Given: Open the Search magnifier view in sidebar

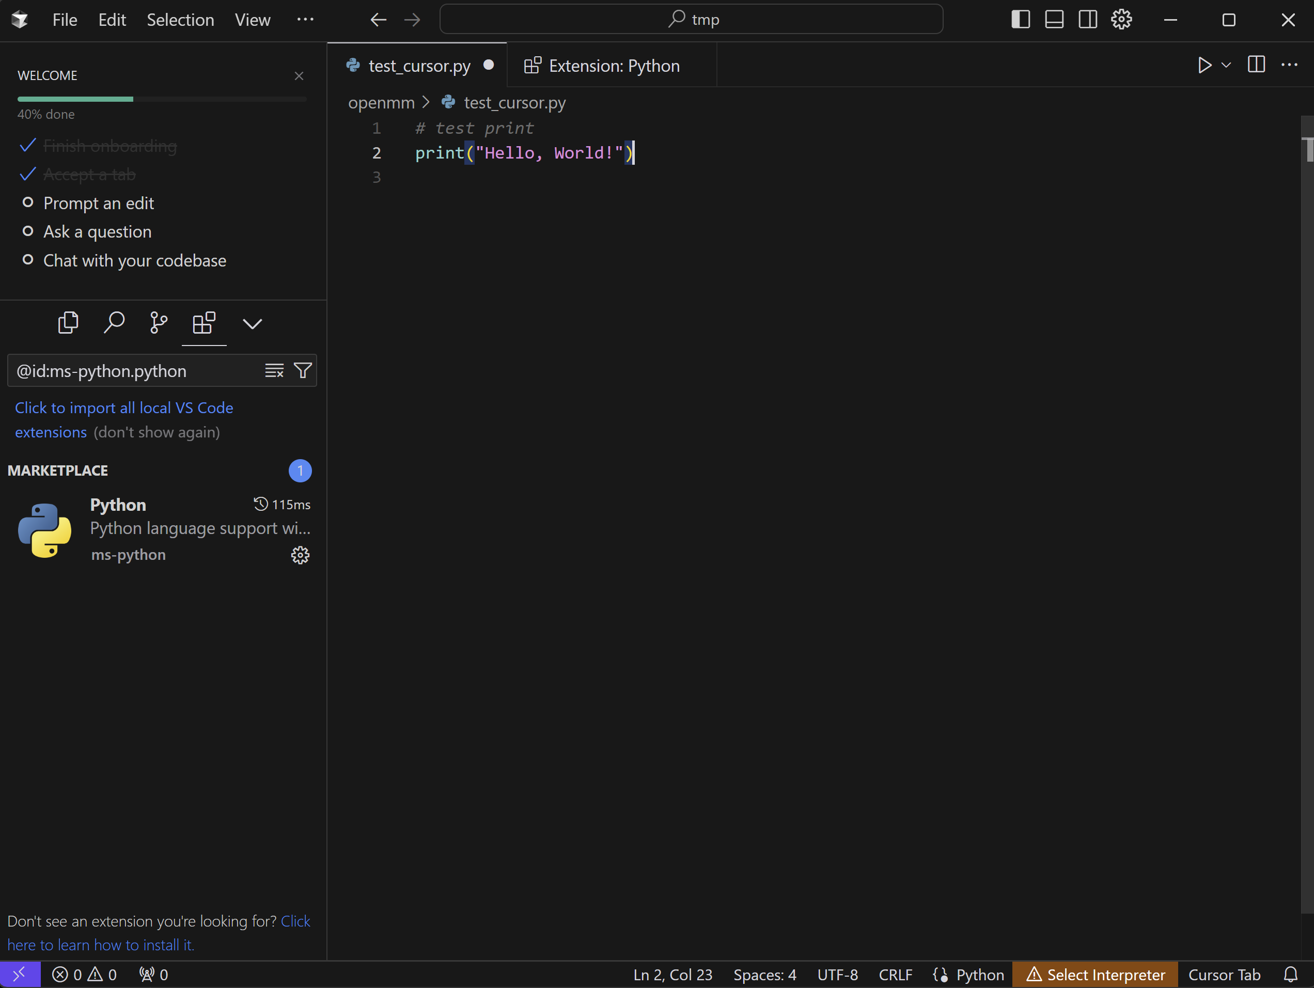Looking at the screenshot, I should tap(114, 323).
